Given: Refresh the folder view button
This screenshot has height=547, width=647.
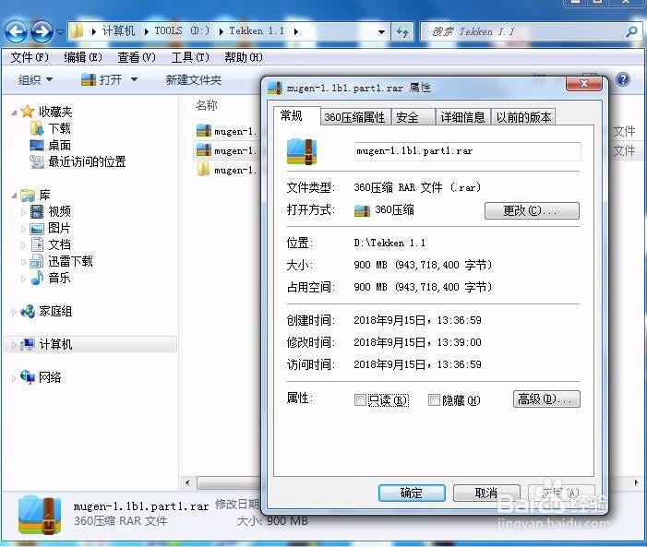Looking at the screenshot, I should (x=402, y=31).
